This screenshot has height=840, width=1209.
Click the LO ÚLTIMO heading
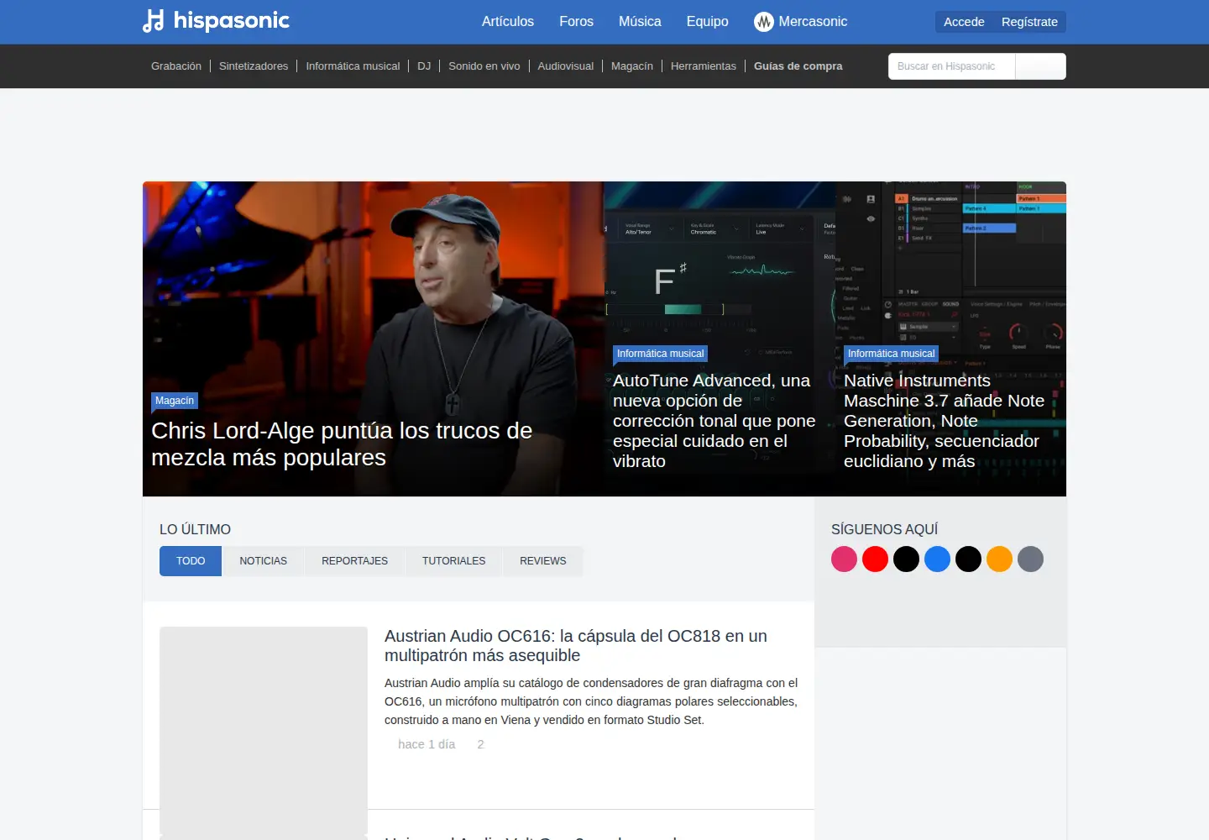195,529
